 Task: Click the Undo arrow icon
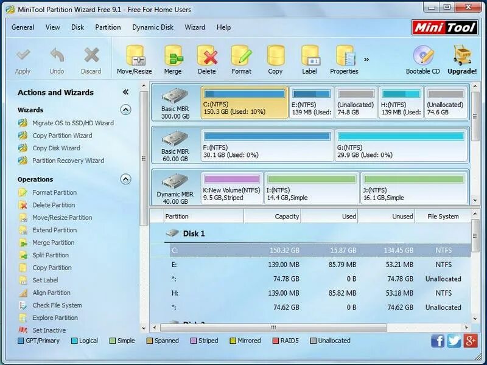pyautogui.click(x=57, y=55)
